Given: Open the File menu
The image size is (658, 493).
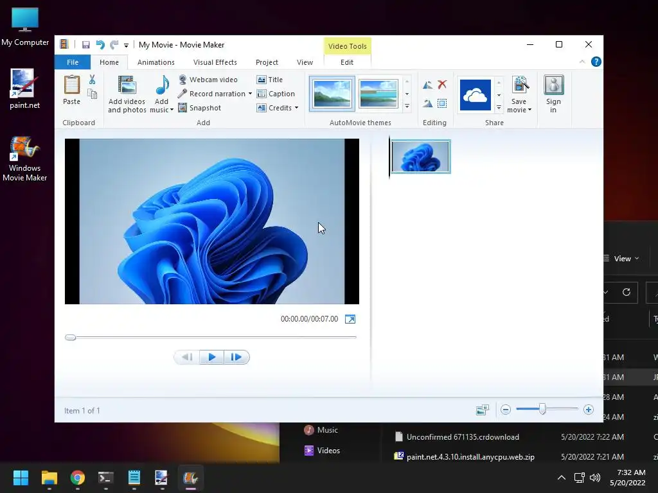Looking at the screenshot, I should point(73,62).
